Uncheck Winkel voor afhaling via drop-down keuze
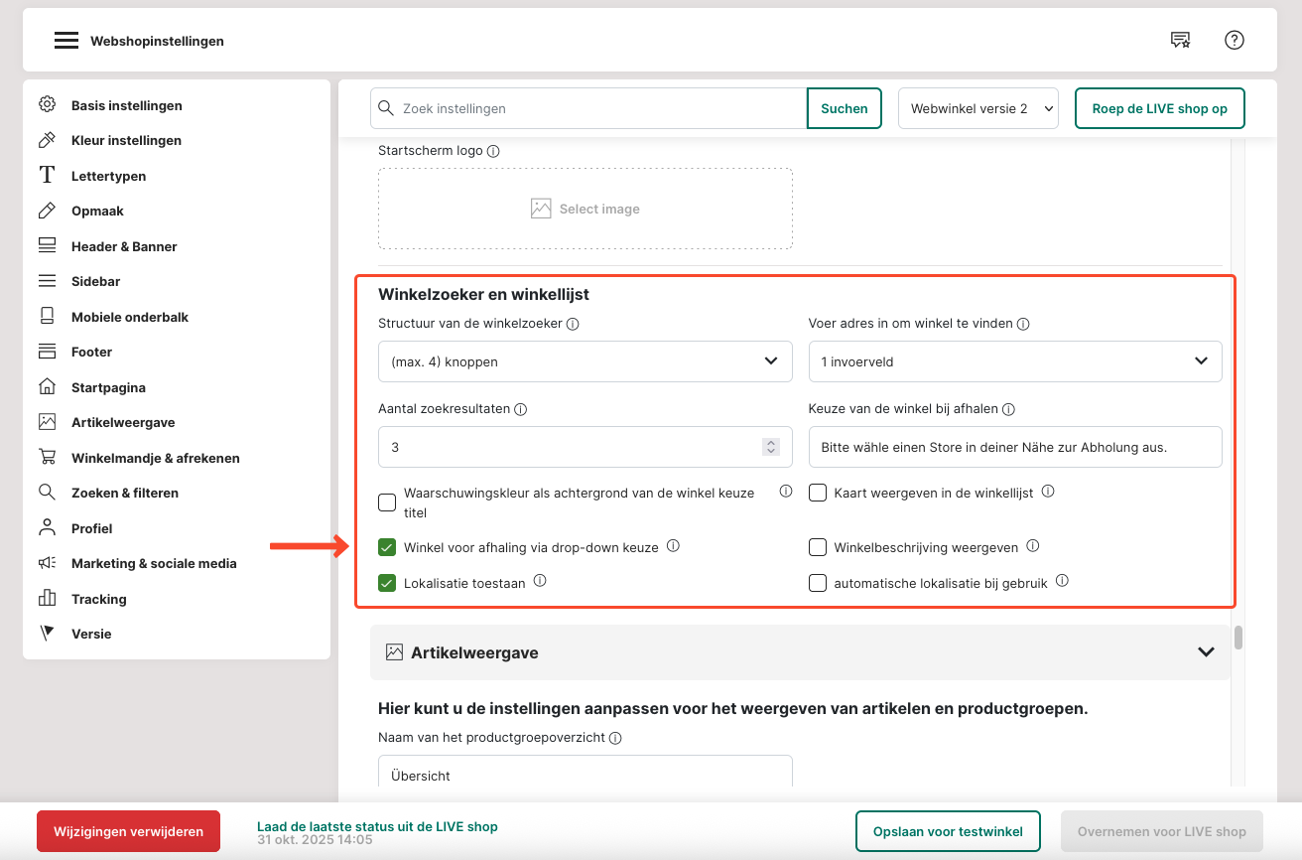This screenshot has height=860, width=1302. 387,547
